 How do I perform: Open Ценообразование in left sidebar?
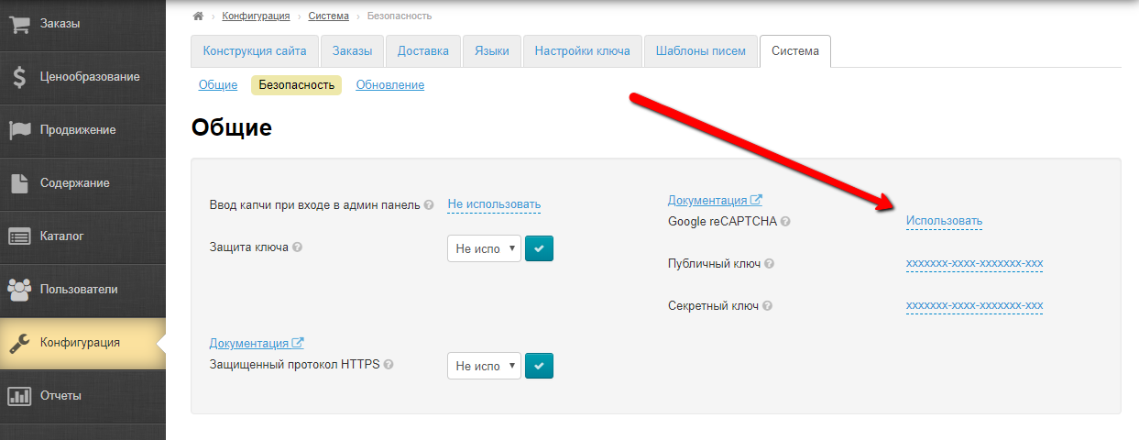82,77
